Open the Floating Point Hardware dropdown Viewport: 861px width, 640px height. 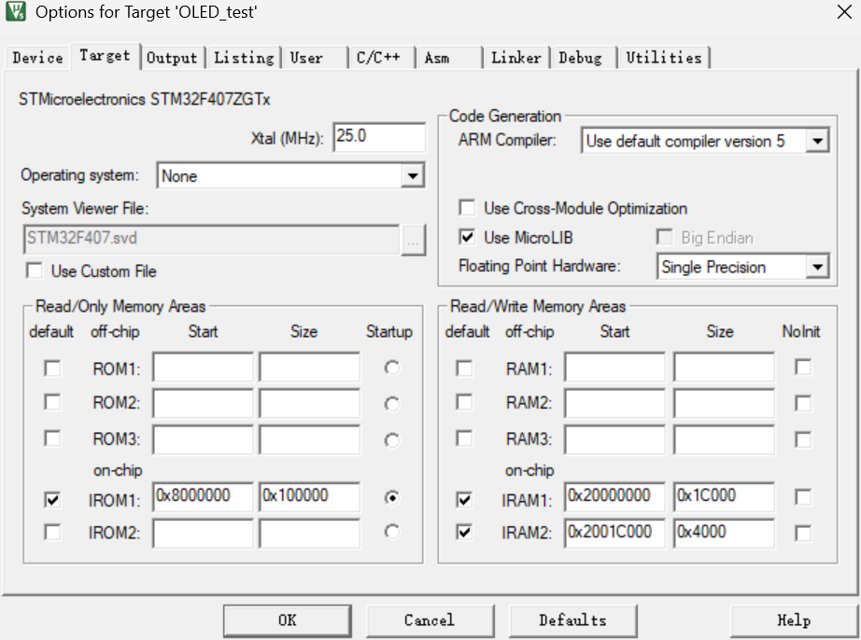click(818, 267)
